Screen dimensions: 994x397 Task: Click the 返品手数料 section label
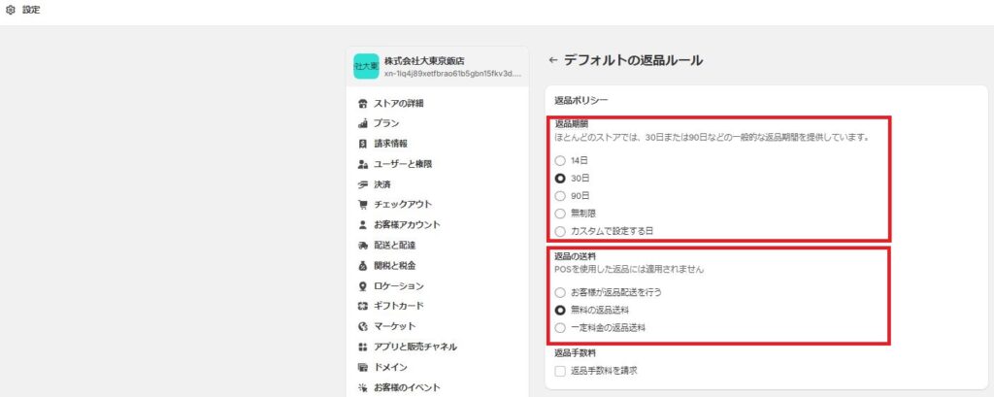(575, 353)
